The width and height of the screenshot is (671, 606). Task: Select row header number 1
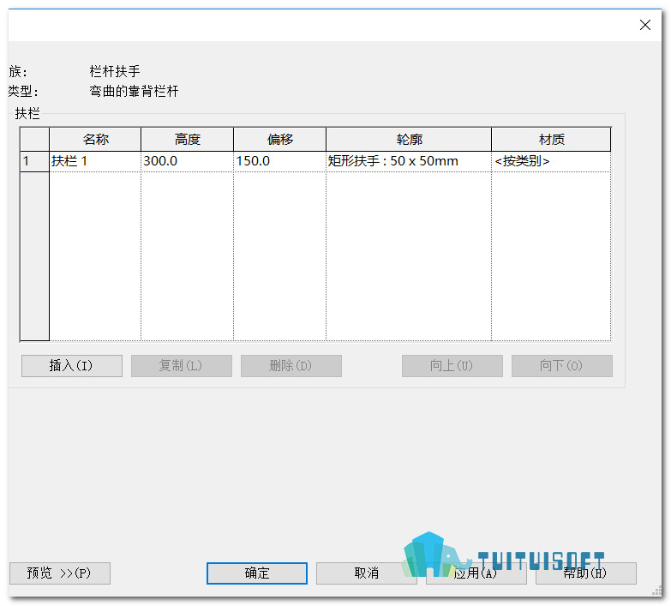(x=34, y=161)
